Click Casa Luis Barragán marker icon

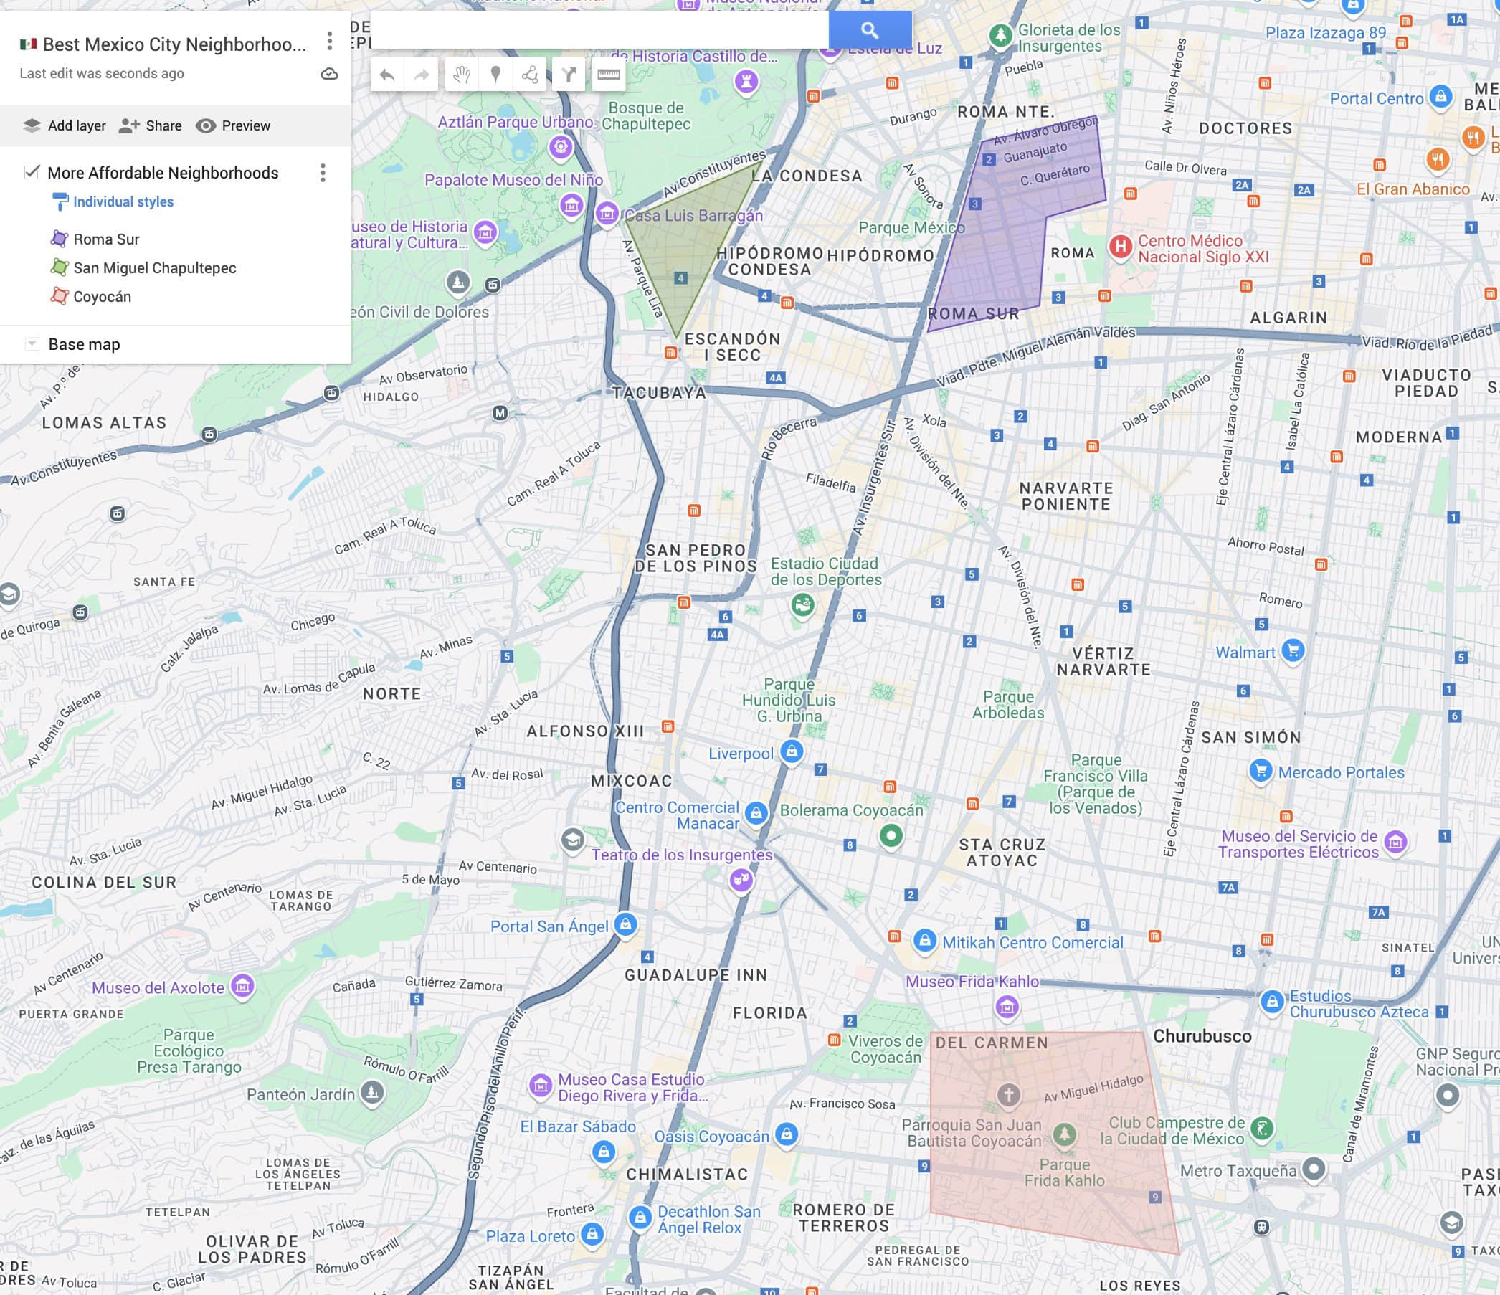[607, 213]
